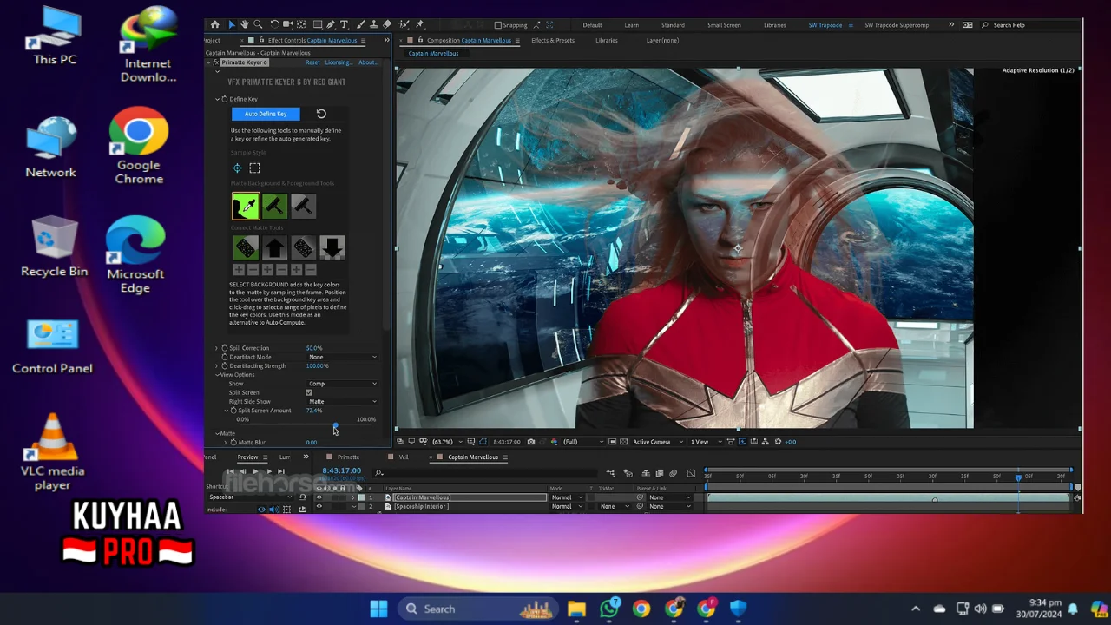Click play in the Preview panel
Screen dimensions: 1111x625
[255, 471]
